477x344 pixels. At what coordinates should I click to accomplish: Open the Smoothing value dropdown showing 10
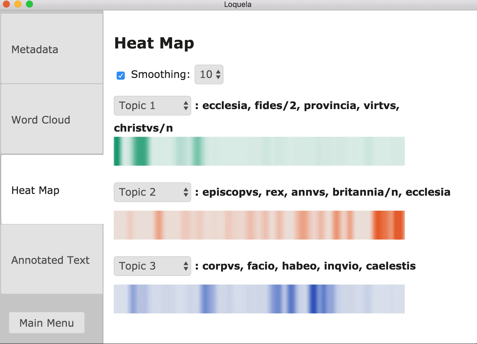209,74
